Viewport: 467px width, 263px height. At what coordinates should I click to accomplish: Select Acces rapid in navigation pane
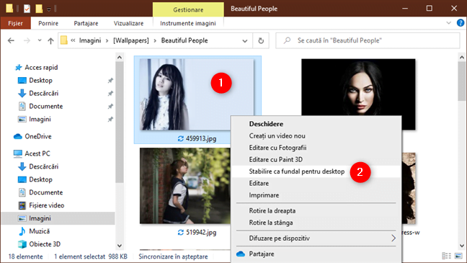click(x=41, y=67)
